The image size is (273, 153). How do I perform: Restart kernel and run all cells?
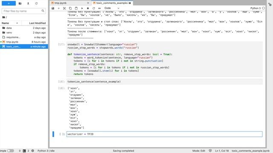point(99,8)
